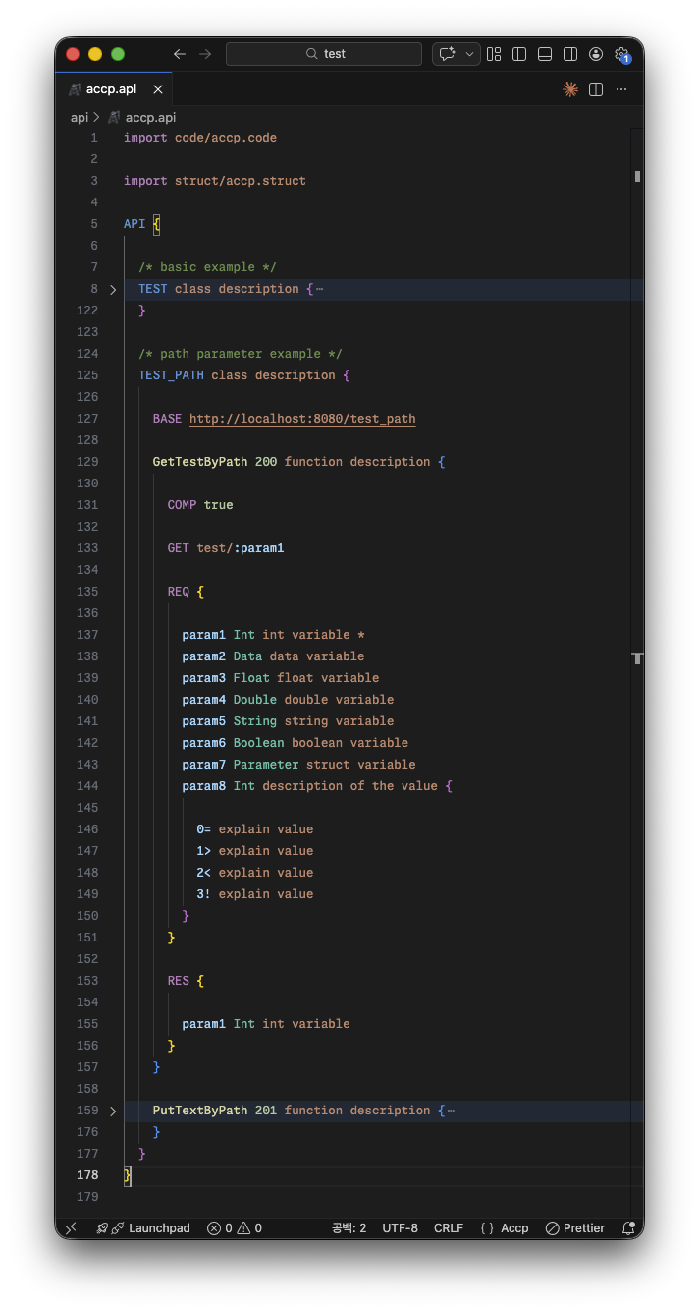Open the Accounts icon
Viewport: 699px width, 1312px height.
596,54
